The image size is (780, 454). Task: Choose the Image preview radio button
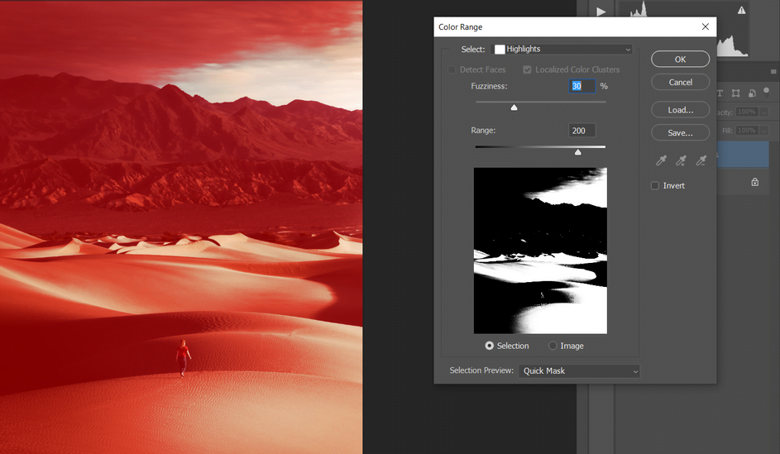tap(553, 346)
